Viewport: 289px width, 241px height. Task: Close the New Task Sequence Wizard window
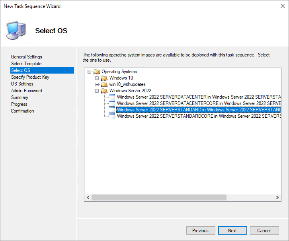[282, 6]
